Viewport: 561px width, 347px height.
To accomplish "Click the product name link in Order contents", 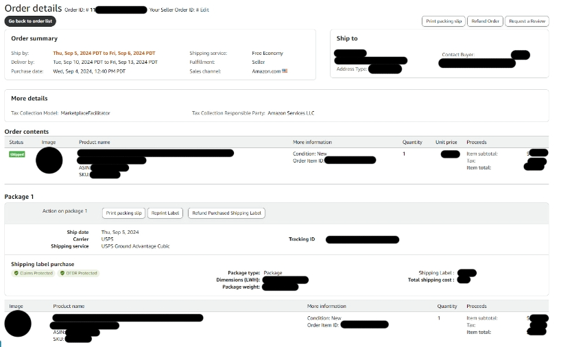I will click(156, 153).
